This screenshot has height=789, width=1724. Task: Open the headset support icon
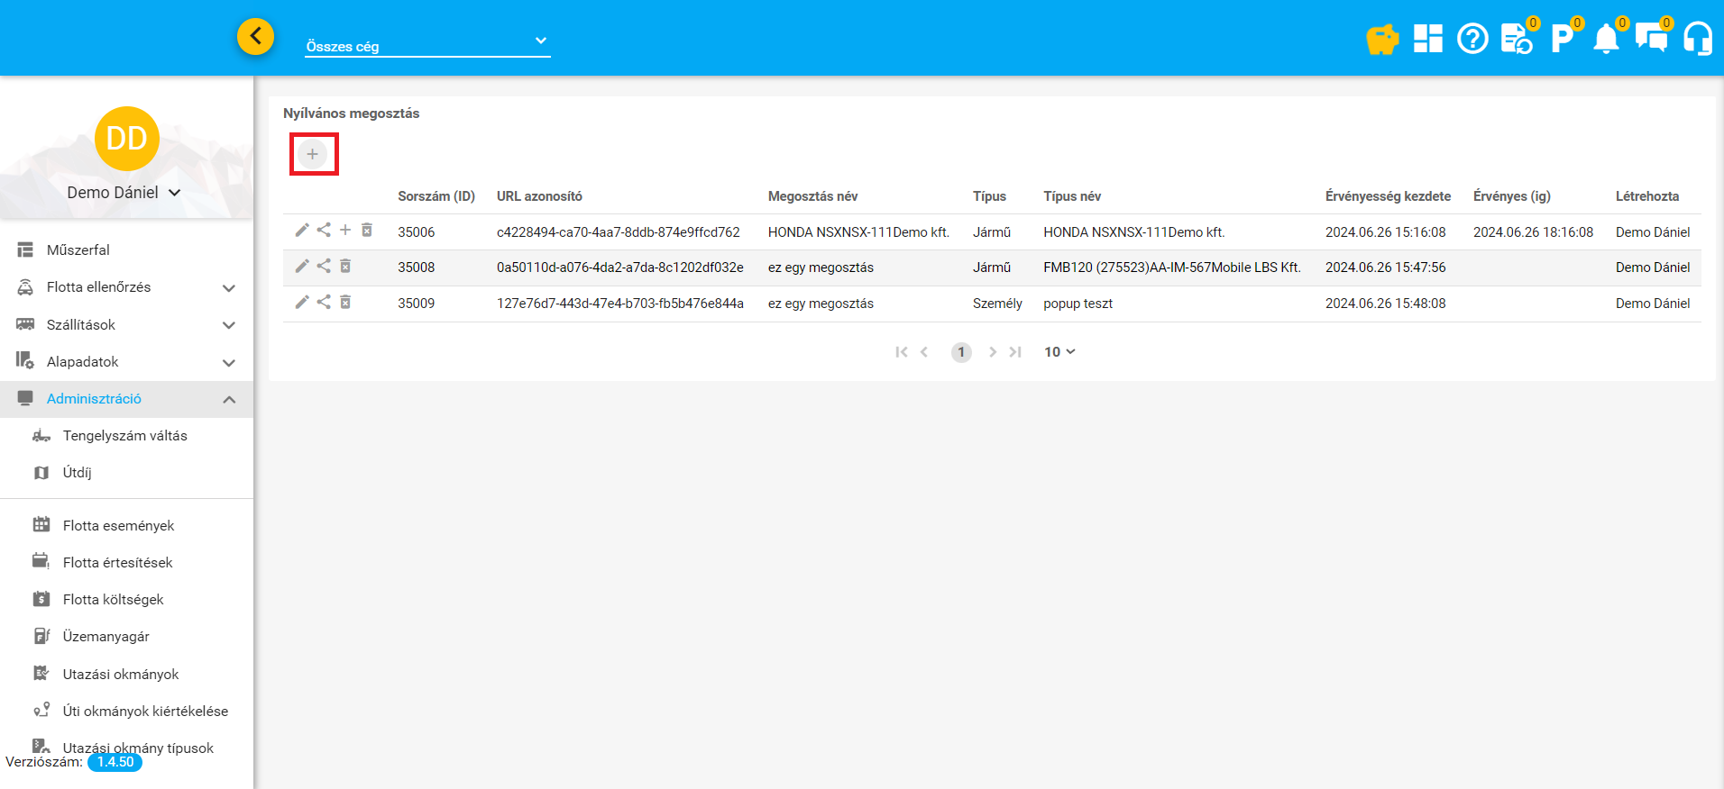coord(1697,40)
